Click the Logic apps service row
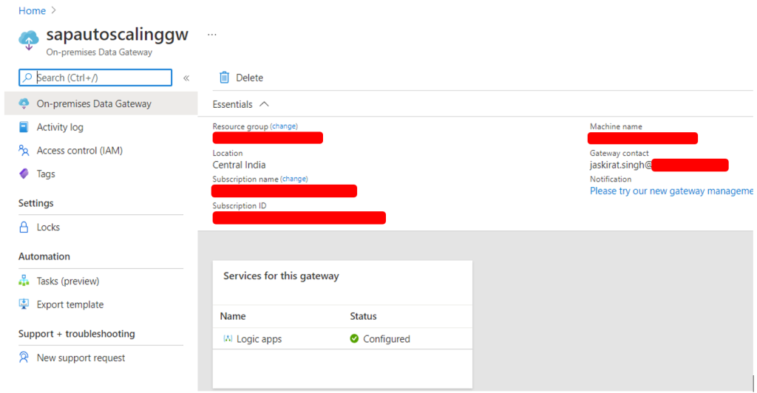Image resolution: width=757 pixels, height=393 pixels. coord(342,339)
